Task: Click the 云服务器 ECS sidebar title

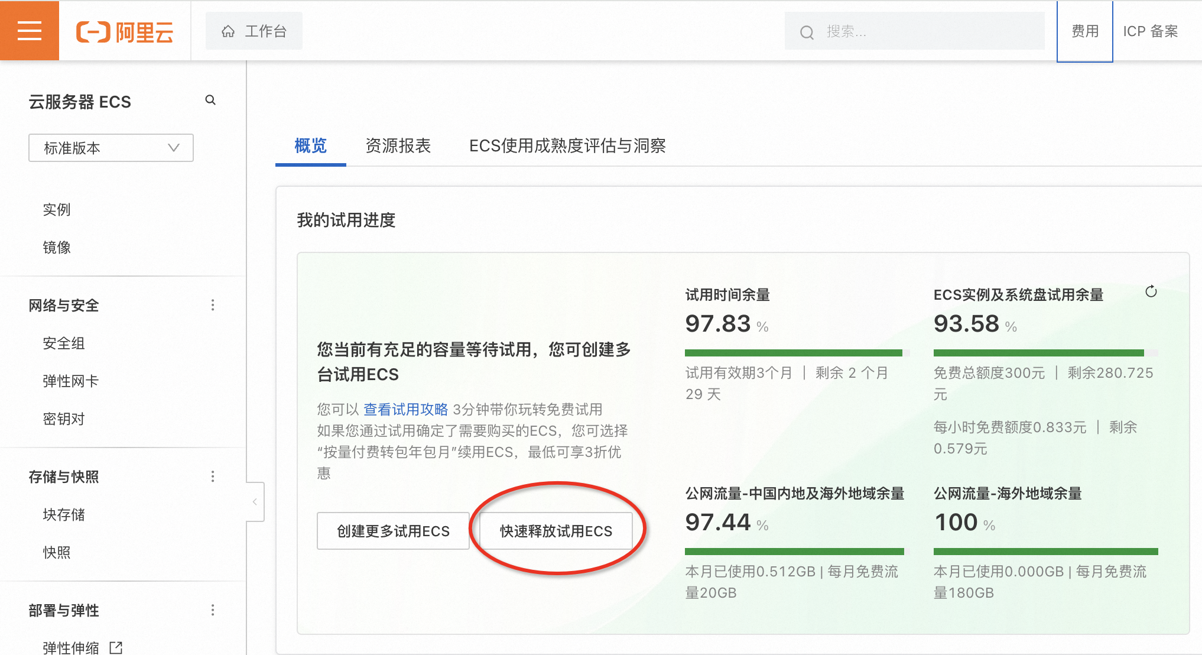Action: click(x=80, y=102)
